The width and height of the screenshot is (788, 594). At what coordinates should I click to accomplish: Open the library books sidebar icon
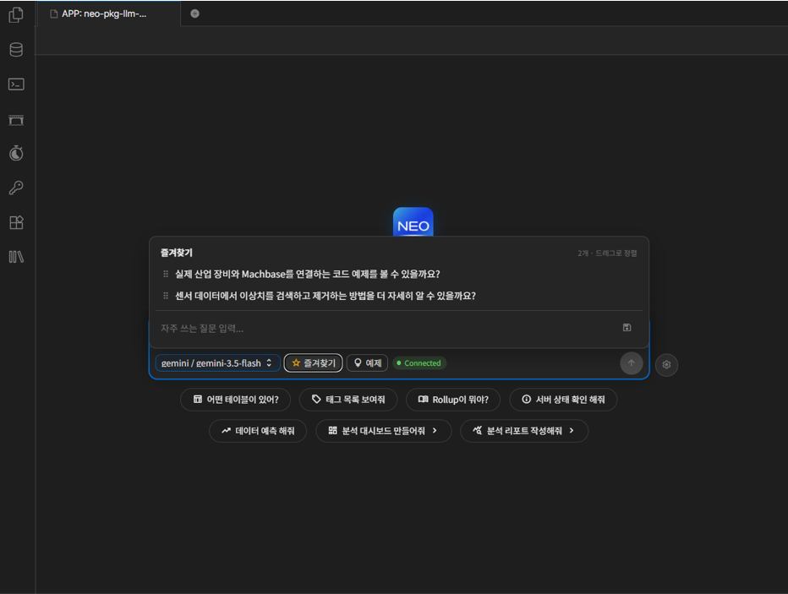[x=16, y=257]
